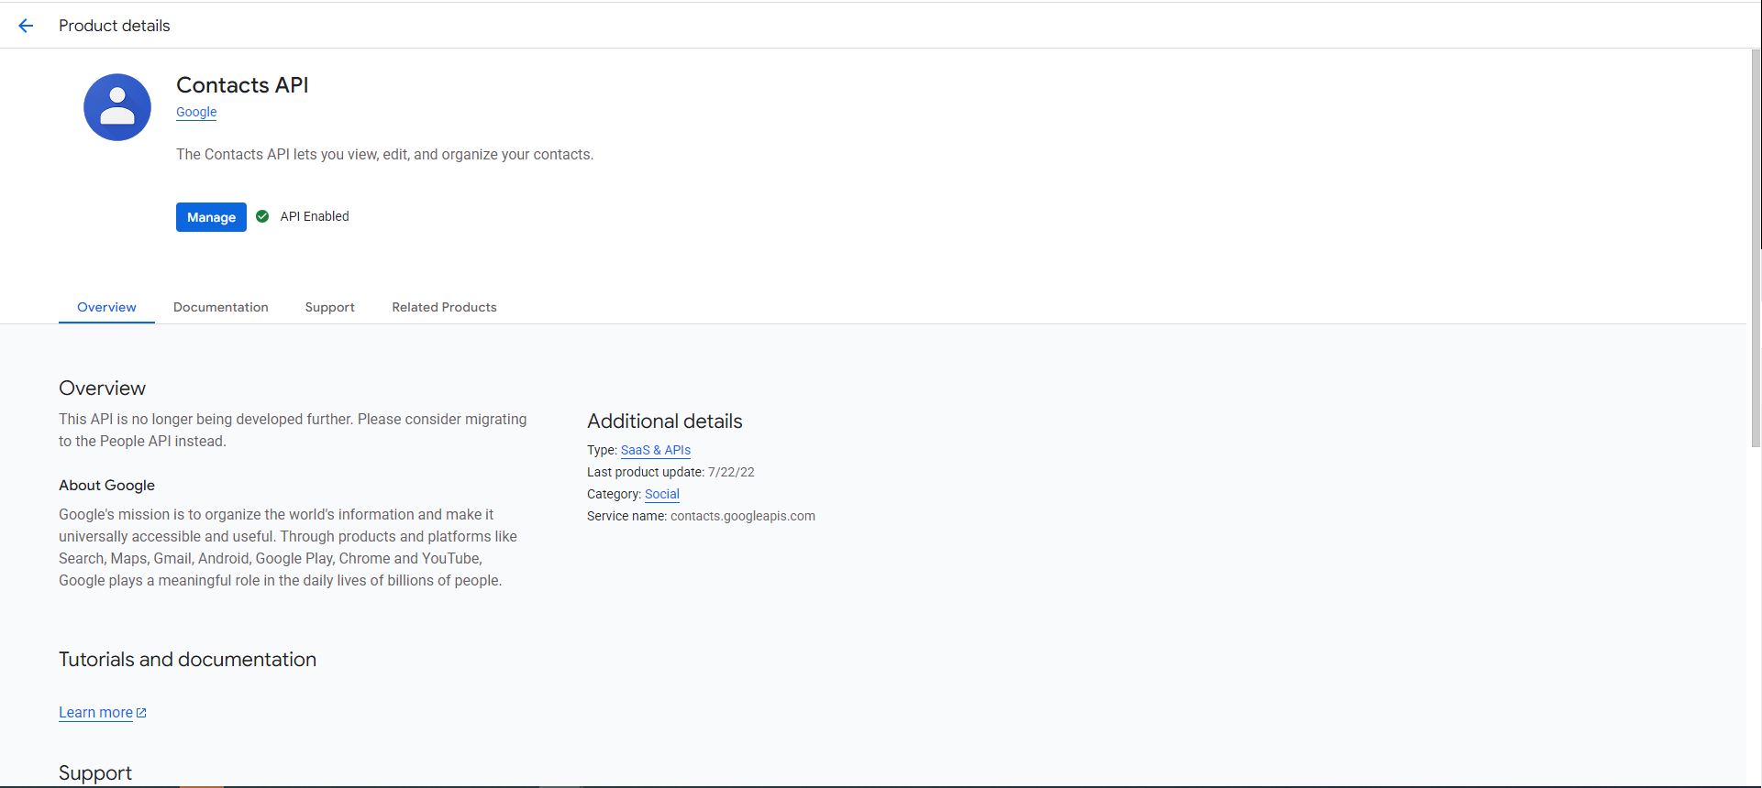Click the vertical page scrollbar
Image resolution: width=1762 pixels, height=788 pixels.
point(1756,247)
